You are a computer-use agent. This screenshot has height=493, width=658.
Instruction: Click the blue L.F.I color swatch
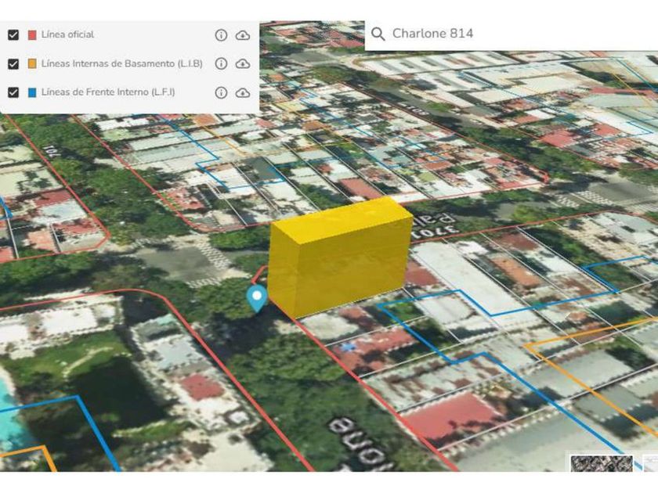[32, 92]
